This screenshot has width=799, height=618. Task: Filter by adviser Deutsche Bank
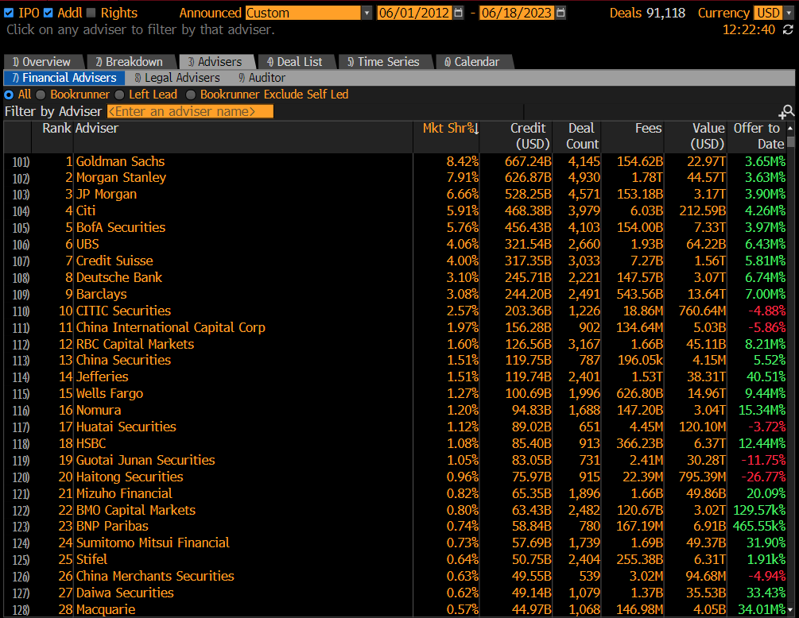coord(119,277)
